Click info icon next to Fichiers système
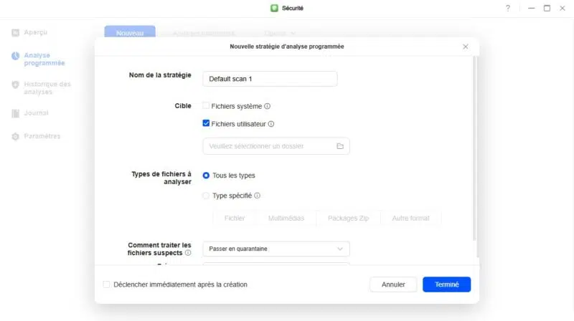Screen dimensions: 574x321 click(268, 106)
